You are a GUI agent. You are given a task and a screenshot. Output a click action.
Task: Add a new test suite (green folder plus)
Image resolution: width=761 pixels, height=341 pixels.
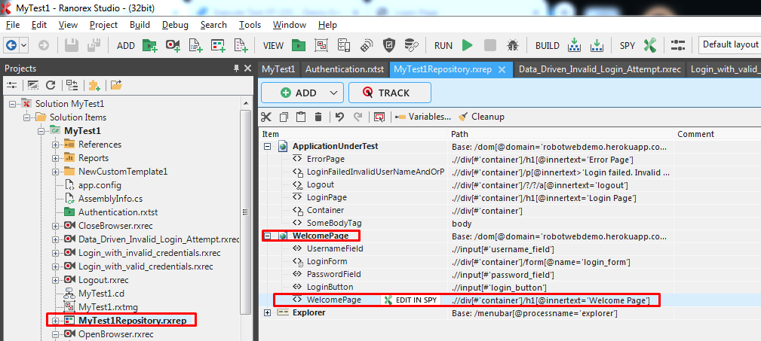click(x=150, y=45)
